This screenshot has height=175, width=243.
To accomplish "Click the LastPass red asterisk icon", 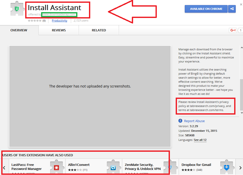I will click(x=56, y=168).
